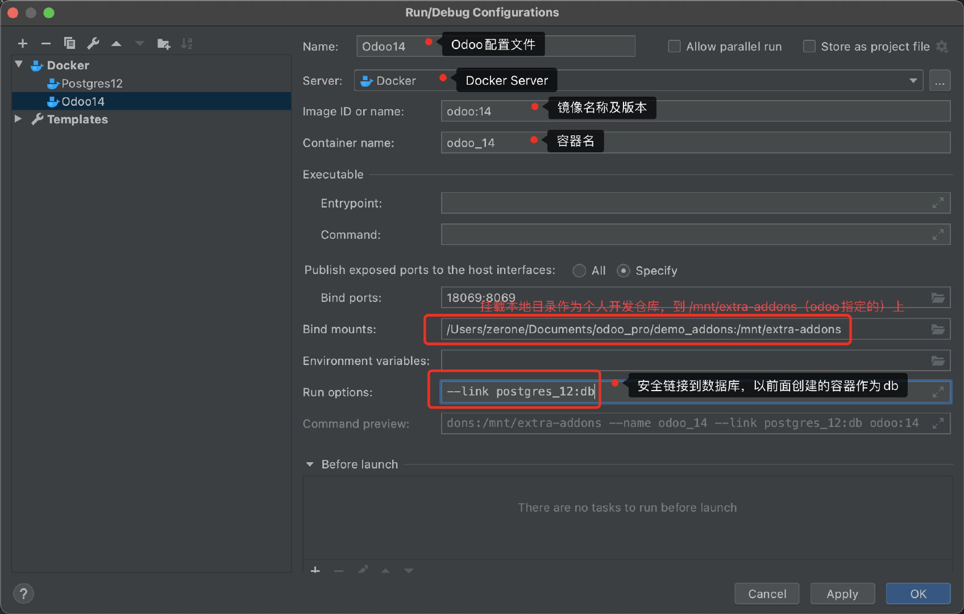Enable the Allow parallel run checkbox
This screenshot has height=614, width=964.
click(x=674, y=46)
